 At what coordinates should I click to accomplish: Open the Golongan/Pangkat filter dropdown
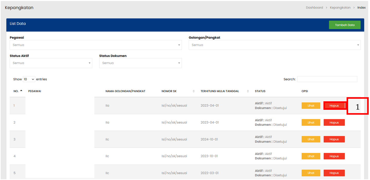pos(274,45)
